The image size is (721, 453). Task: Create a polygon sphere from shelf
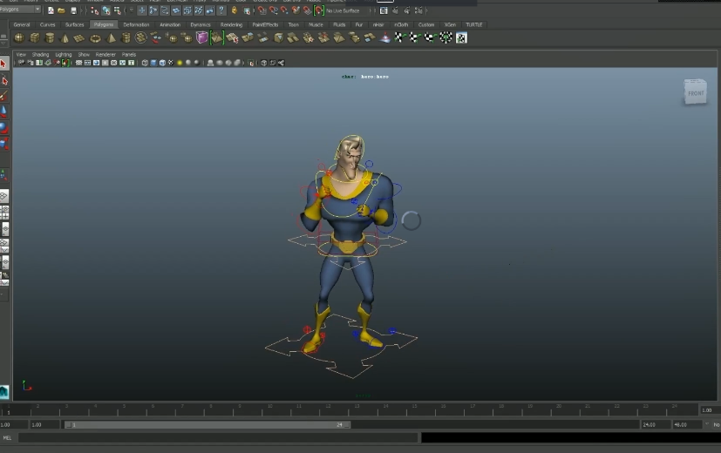19,38
